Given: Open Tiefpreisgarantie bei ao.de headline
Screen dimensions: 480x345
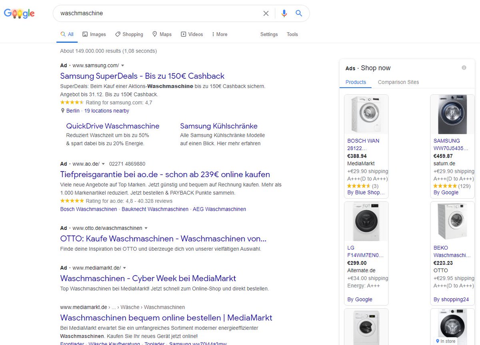Looking at the screenshot, I should [165, 174].
